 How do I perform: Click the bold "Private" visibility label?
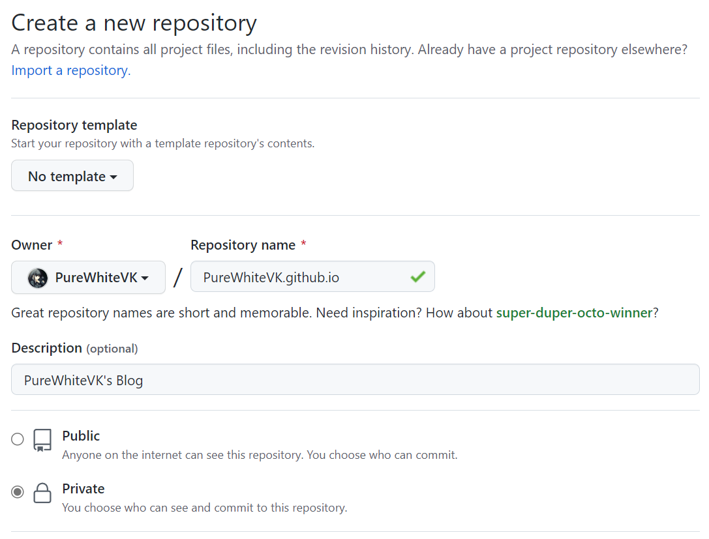83,489
